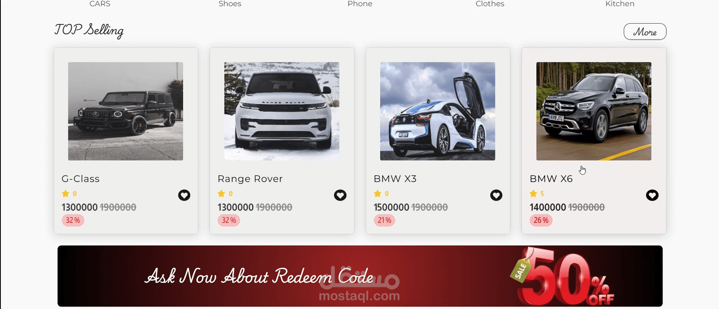The image size is (719, 309).
Task: Click the BMW X6 rating star
Action: pyautogui.click(x=533, y=194)
